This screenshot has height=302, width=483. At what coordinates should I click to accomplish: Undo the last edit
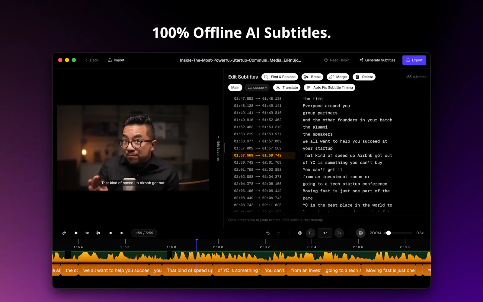coord(268,233)
